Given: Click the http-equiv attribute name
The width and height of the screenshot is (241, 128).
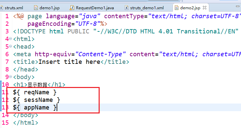Looking at the screenshot, I should tap(53, 54).
